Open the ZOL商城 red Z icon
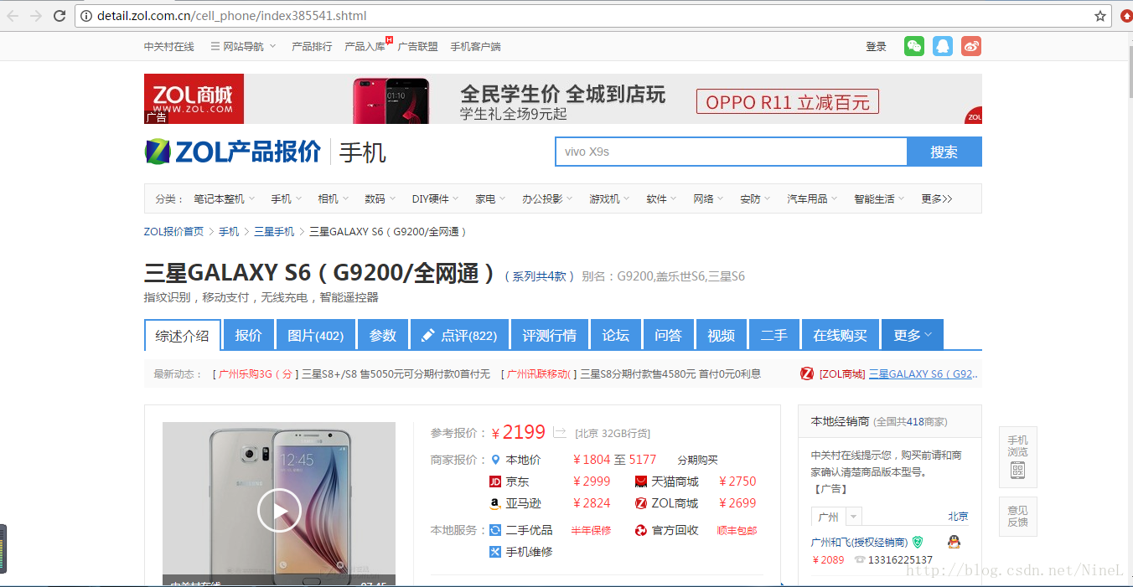This screenshot has height=587, width=1133. (x=641, y=503)
